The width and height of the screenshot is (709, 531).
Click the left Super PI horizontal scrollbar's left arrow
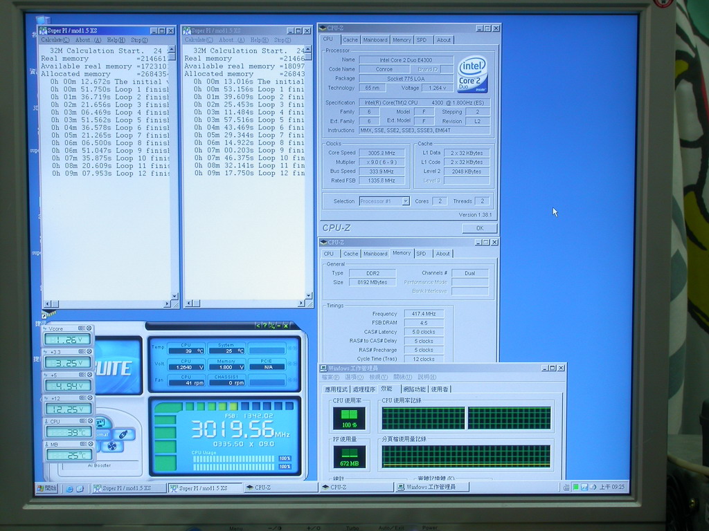click(x=48, y=304)
